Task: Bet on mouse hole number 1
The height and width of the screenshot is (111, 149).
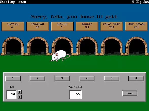Action: pyautogui.click(x=13, y=78)
